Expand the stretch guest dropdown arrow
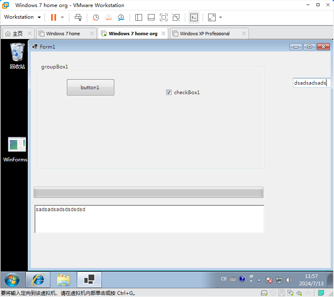Screen dimensions: 334x297 pos(221,17)
